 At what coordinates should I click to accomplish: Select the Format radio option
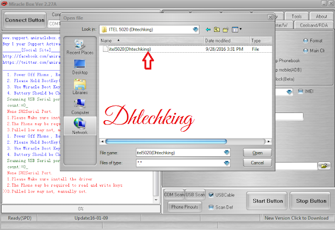(306, 41)
